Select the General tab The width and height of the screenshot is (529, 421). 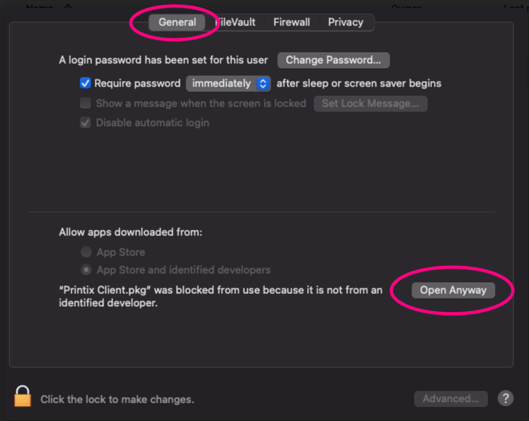tap(177, 22)
